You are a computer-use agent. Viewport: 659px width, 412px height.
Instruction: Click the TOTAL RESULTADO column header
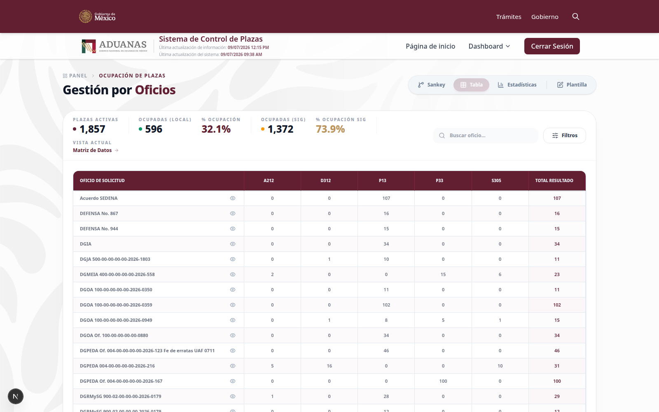pyautogui.click(x=557, y=180)
